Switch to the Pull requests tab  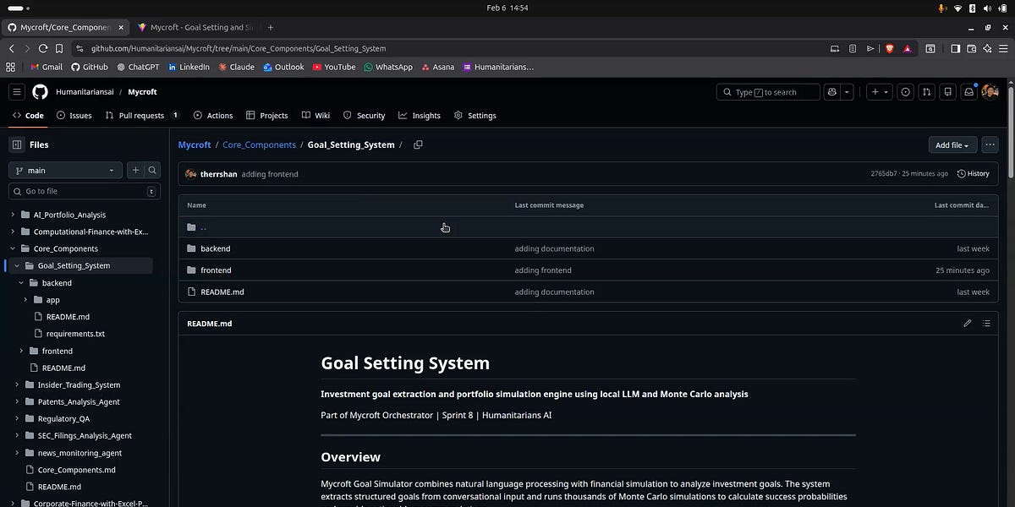[x=142, y=116]
